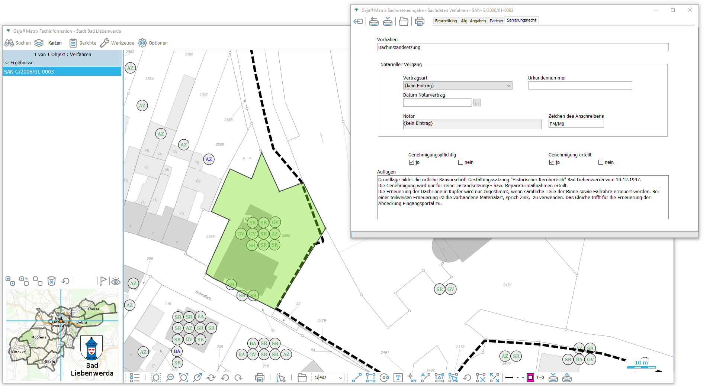The image size is (713, 386).
Task: Switch to the Partner tab
Action: click(496, 21)
